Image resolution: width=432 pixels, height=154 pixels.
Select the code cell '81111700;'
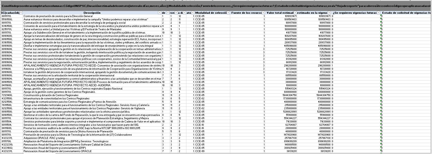click(12, 141)
